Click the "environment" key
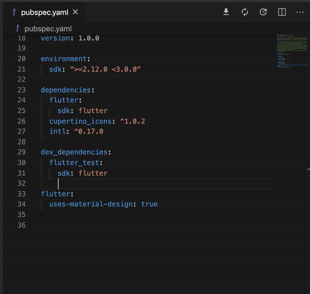 tap(65, 59)
